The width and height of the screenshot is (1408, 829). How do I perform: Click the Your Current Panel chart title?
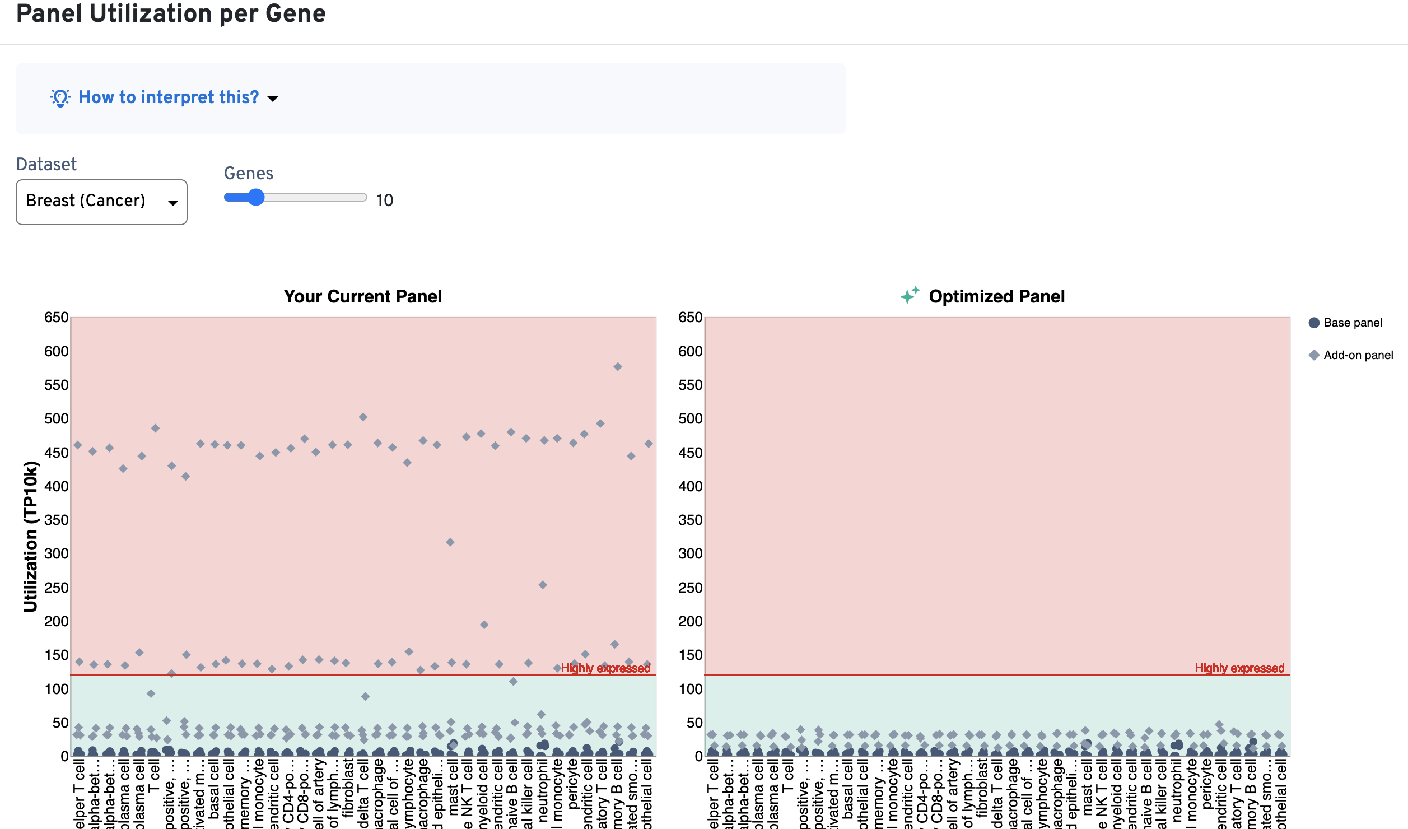362,296
